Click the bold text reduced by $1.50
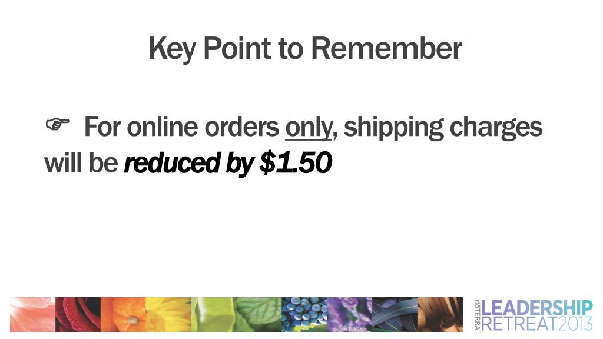The width and height of the screenshot is (603, 339). [228, 164]
